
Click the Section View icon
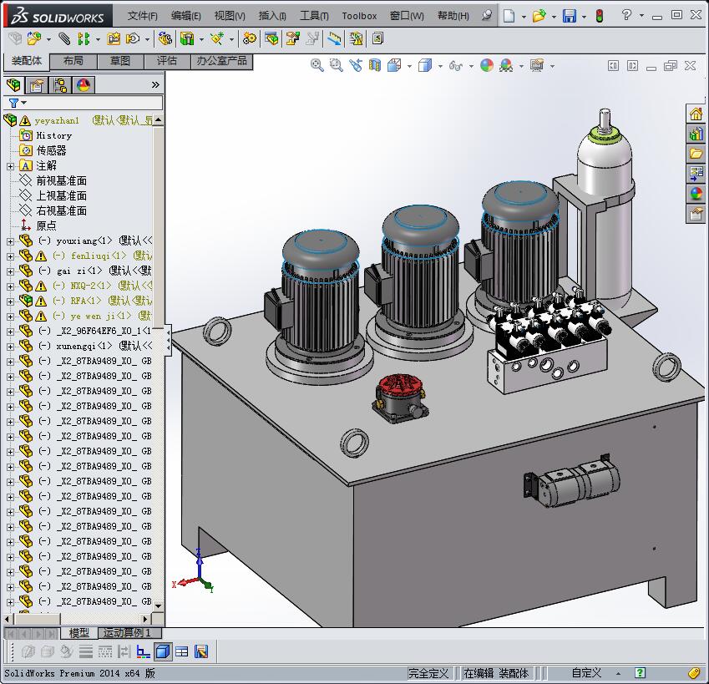coord(375,65)
